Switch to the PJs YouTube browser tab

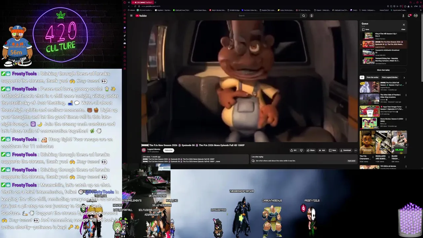click(x=142, y=2)
